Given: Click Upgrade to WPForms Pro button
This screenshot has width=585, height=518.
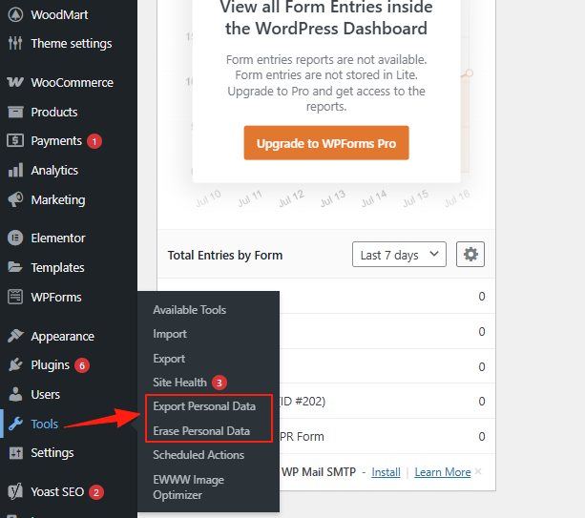Looking at the screenshot, I should coord(326,143).
